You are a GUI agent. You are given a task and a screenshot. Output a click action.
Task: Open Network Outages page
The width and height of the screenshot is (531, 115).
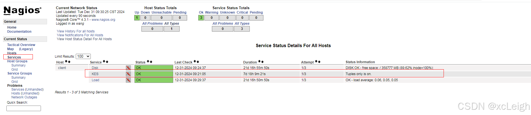pyautogui.click(x=24, y=97)
